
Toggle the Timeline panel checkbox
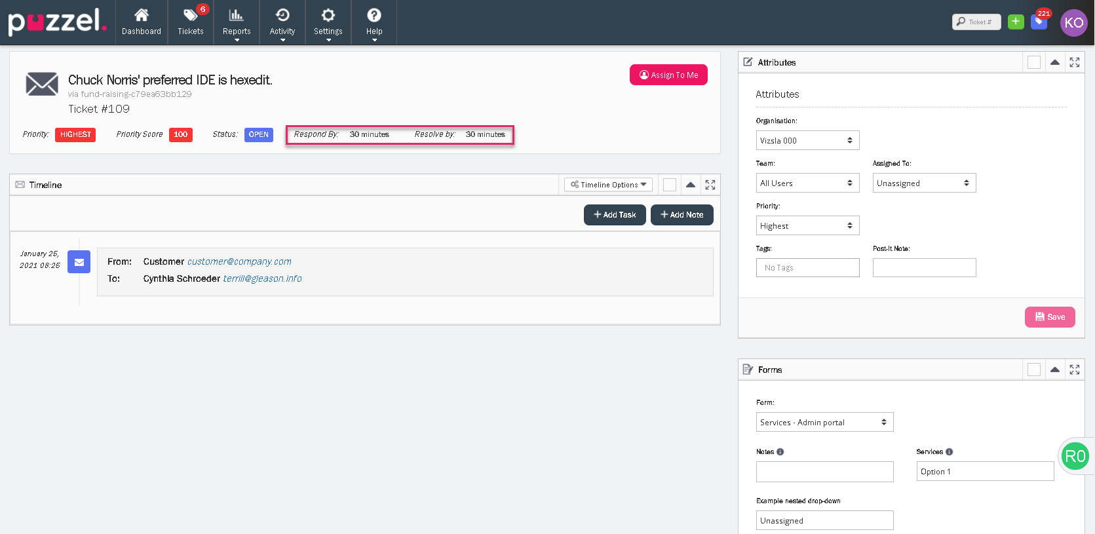tap(670, 185)
